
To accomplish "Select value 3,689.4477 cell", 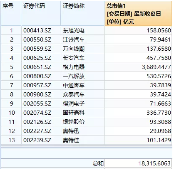I will tap(138, 67).
